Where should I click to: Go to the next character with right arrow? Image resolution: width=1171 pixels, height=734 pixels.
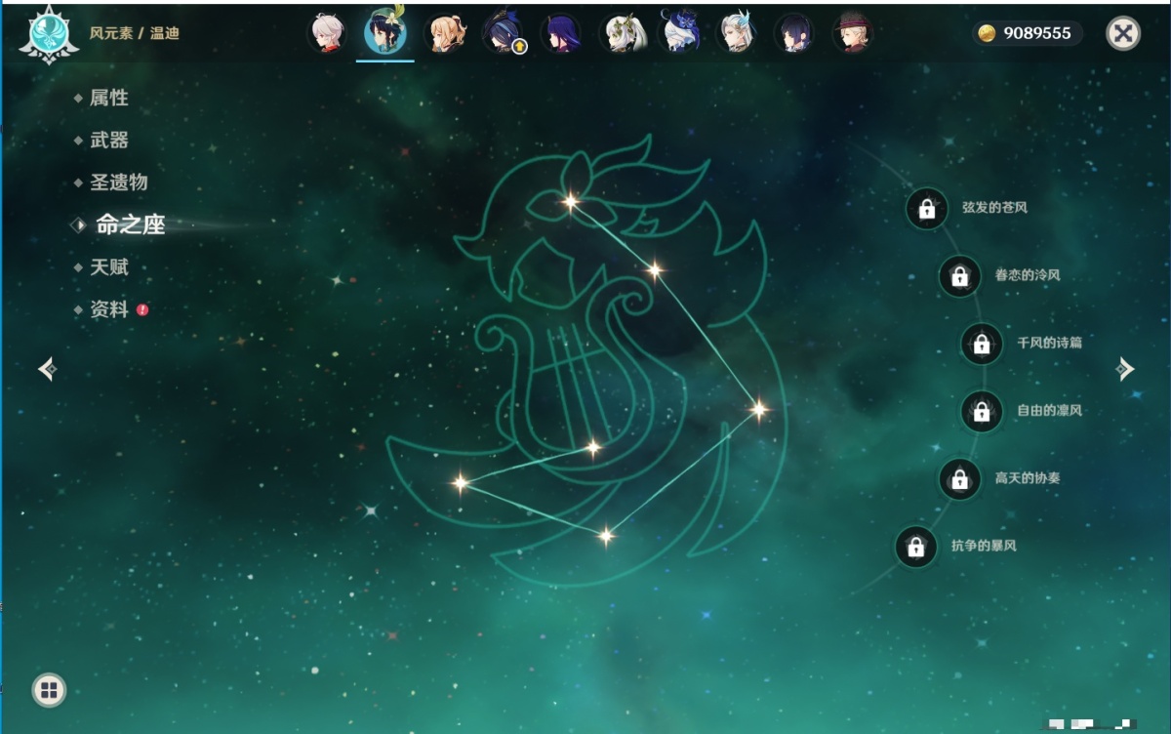(x=1126, y=368)
